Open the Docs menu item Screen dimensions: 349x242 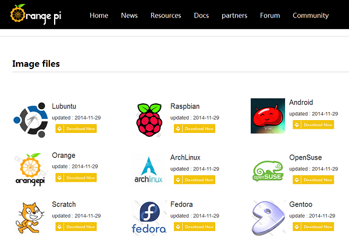[x=201, y=16]
